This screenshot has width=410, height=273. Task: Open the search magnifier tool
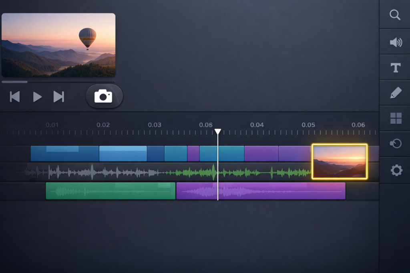pos(395,15)
